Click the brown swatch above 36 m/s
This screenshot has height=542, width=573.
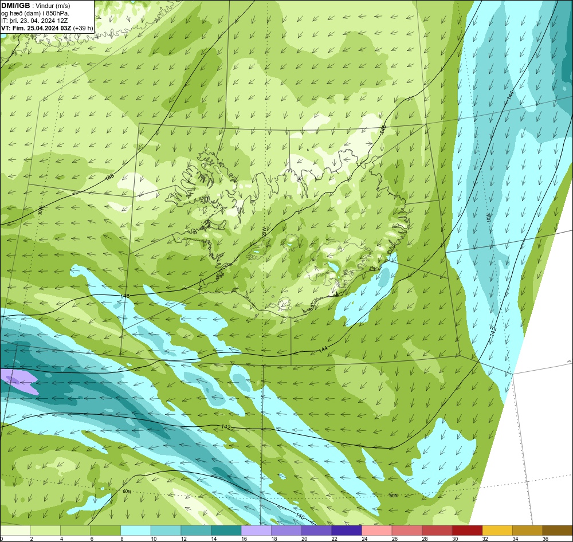coord(558,531)
